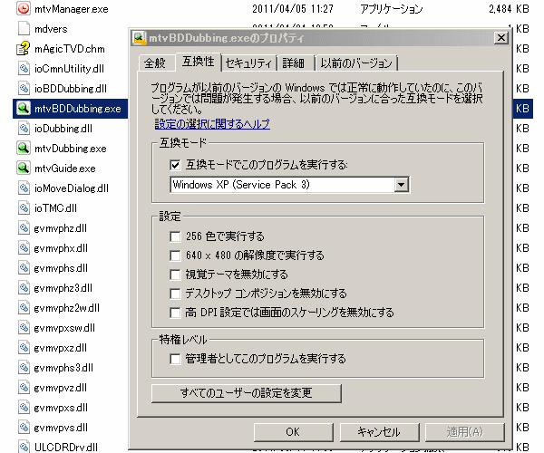Screen dimensions: 544x453
Task: Click すべてのユーザーの設定を変更 button
Action: point(247,393)
